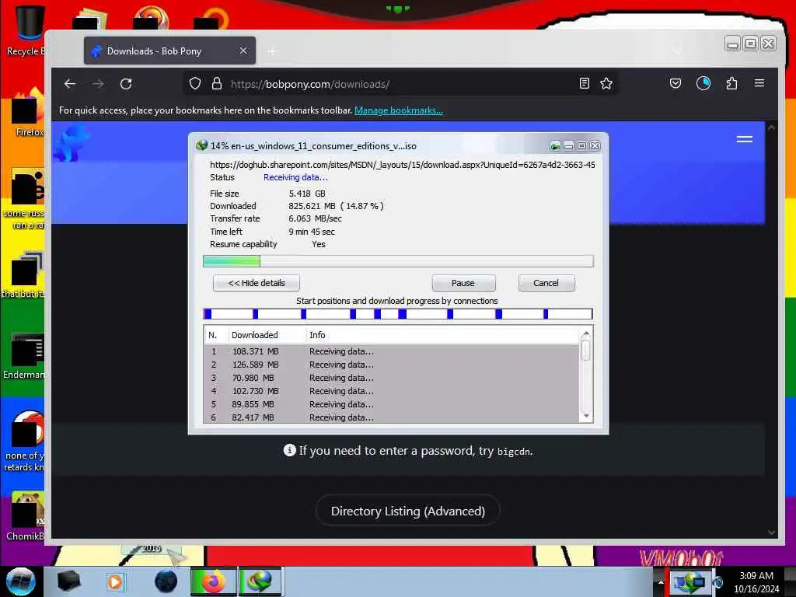Close the Downloads - Bob Pony tab
796x597 pixels.
[x=243, y=51]
